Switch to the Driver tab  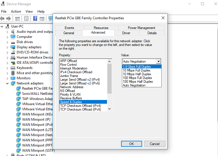click(126, 33)
